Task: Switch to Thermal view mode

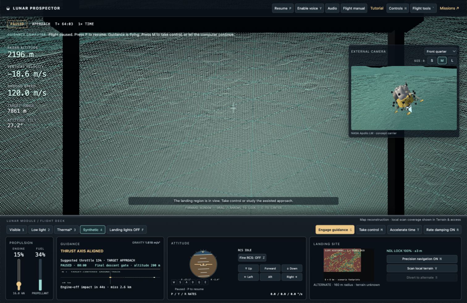Action: click(x=66, y=230)
